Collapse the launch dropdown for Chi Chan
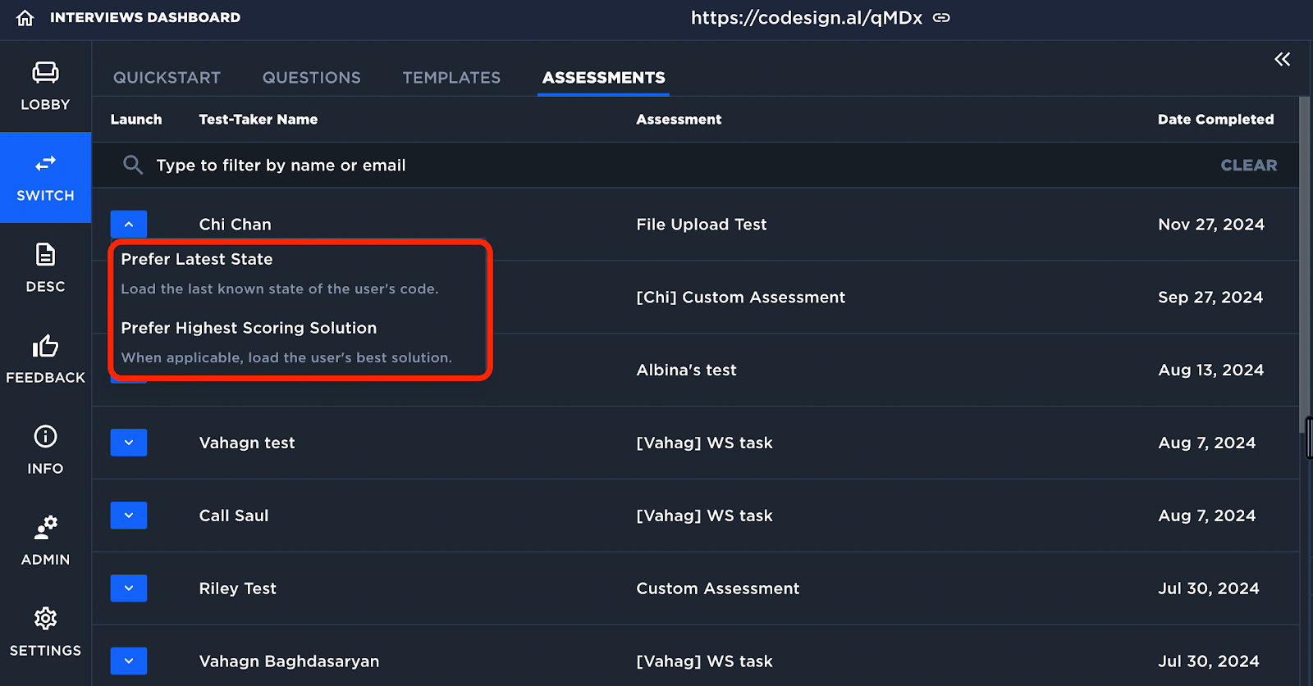This screenshot has height=686, width=1313. [x=129, y=224]
